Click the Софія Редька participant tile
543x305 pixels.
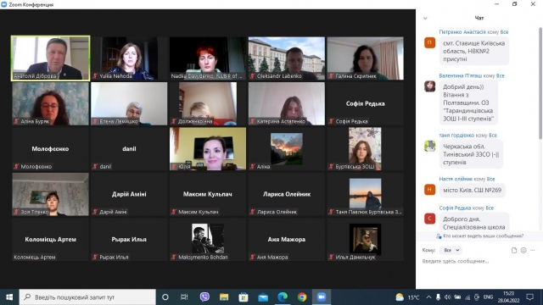coord(366,103)
